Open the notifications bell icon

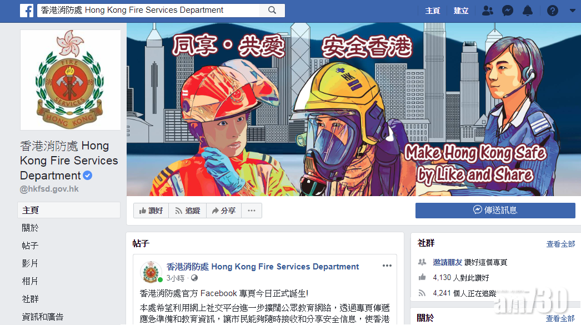[527, 11]
